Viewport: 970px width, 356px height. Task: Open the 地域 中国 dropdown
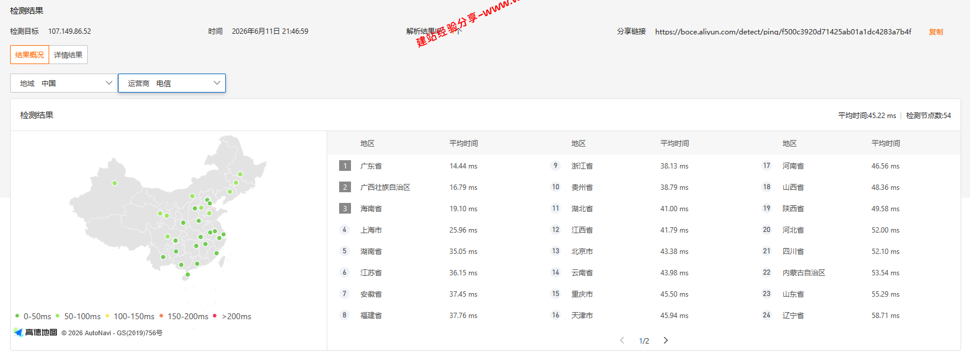click(64, 83)
